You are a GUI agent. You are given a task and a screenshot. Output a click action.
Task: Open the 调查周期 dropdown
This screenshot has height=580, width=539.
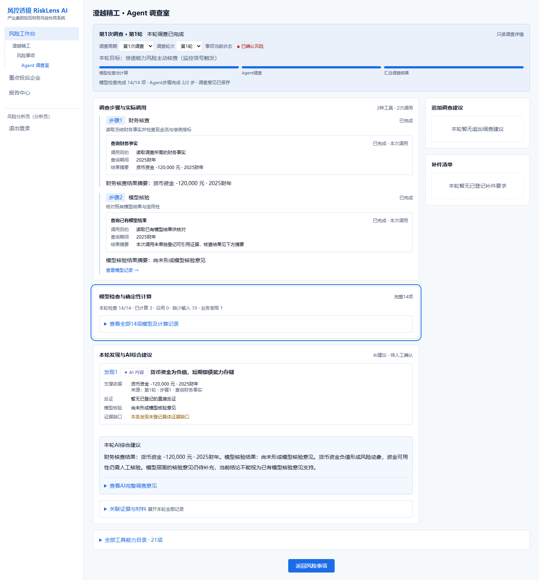tap(136, 46)
